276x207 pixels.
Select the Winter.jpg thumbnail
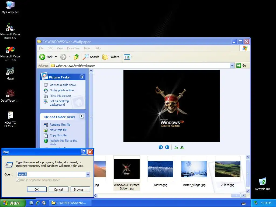(160, 171)
